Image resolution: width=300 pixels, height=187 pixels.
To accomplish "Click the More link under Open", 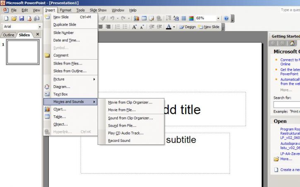I will 286,159.
